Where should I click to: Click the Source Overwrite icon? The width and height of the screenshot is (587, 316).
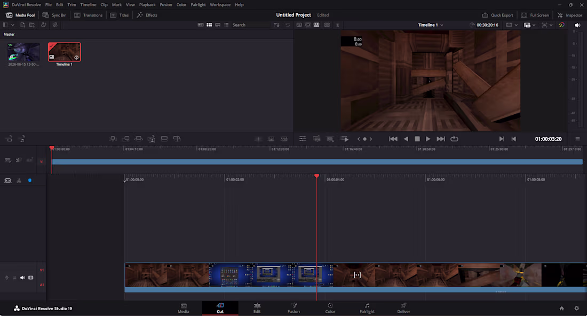point(177,139)
